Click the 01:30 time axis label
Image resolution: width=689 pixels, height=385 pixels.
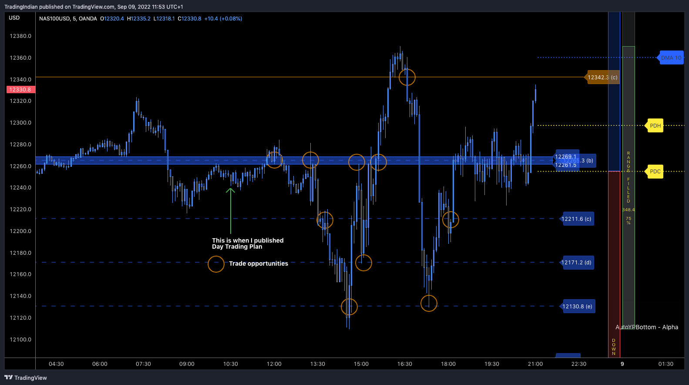coord(666,364)
